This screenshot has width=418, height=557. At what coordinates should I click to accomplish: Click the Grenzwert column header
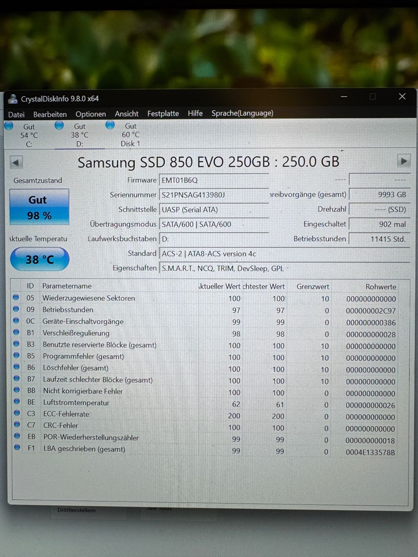click(x=313, y=286)
